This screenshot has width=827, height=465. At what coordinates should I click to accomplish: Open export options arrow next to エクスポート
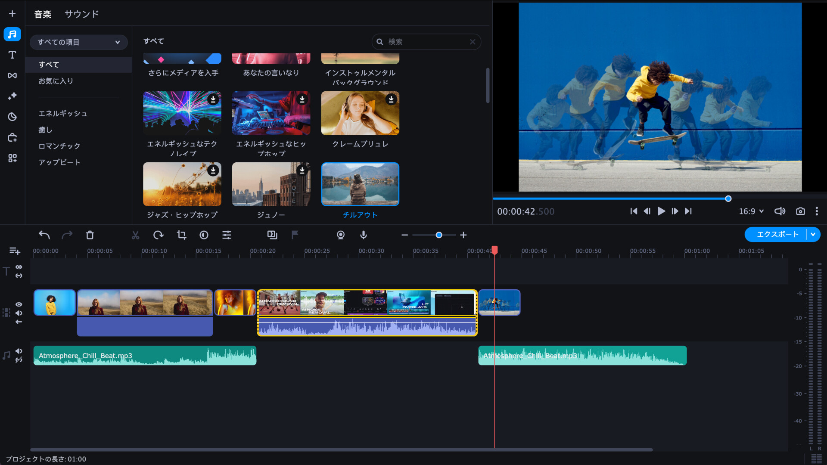pyautogui.click(x=813, y=235)
